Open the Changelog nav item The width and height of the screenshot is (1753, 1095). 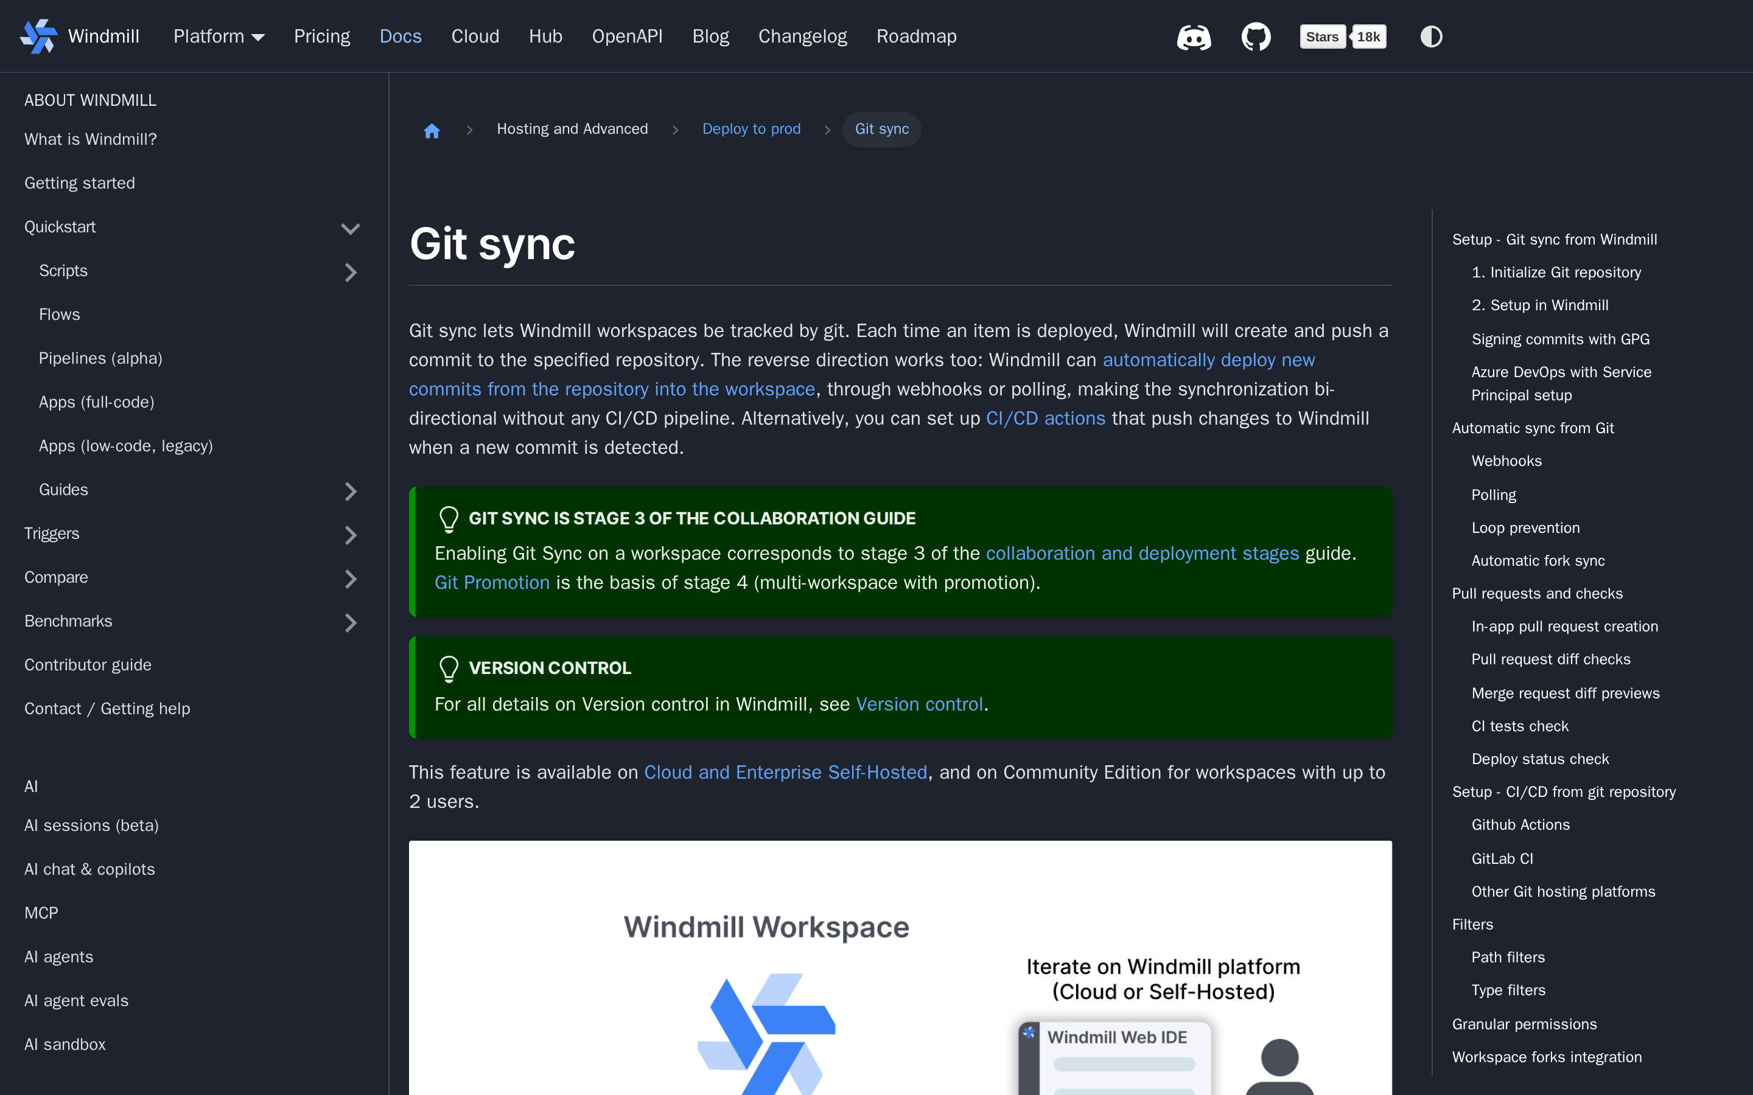pos(803,36)
